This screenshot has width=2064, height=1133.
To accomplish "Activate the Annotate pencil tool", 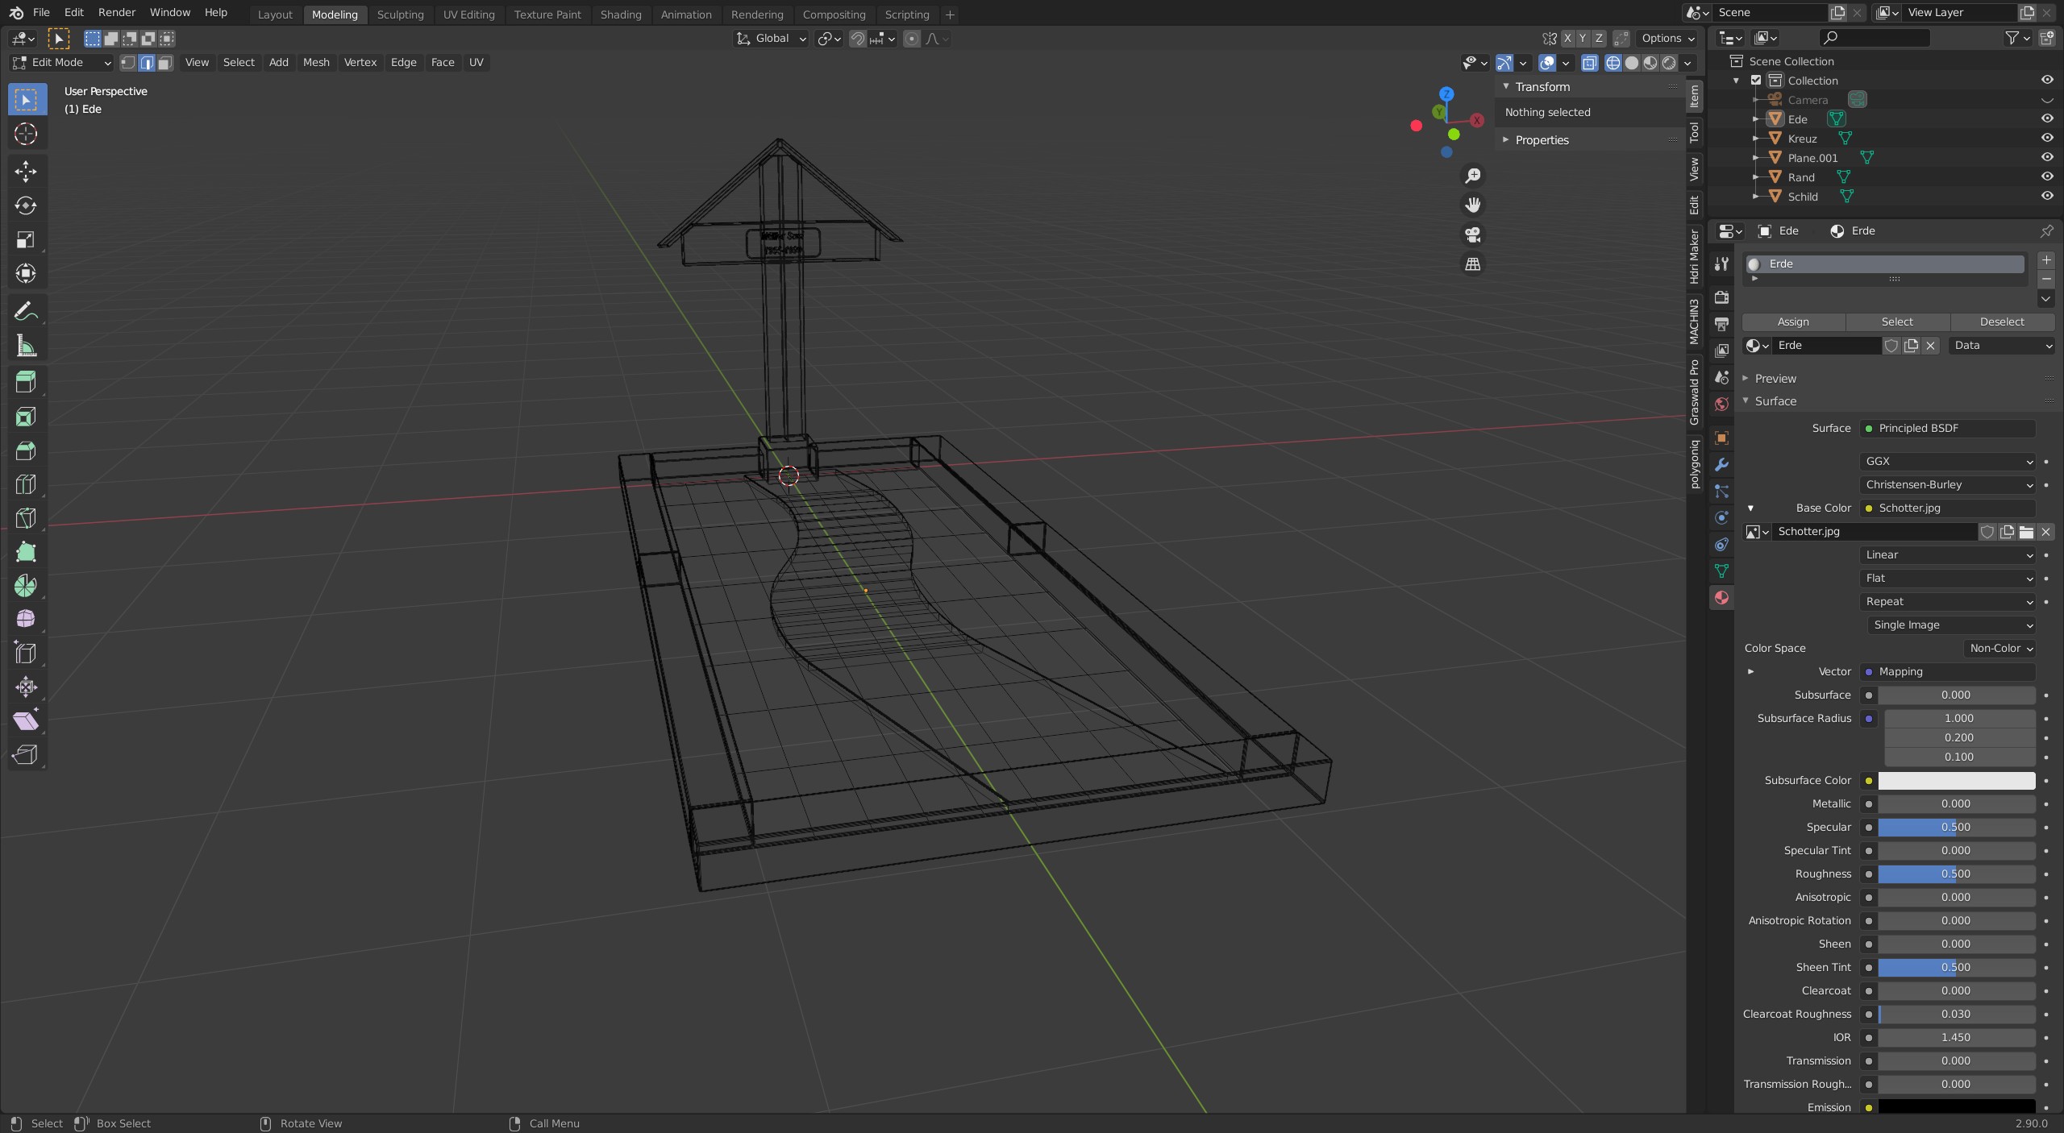I will [26, 312].
